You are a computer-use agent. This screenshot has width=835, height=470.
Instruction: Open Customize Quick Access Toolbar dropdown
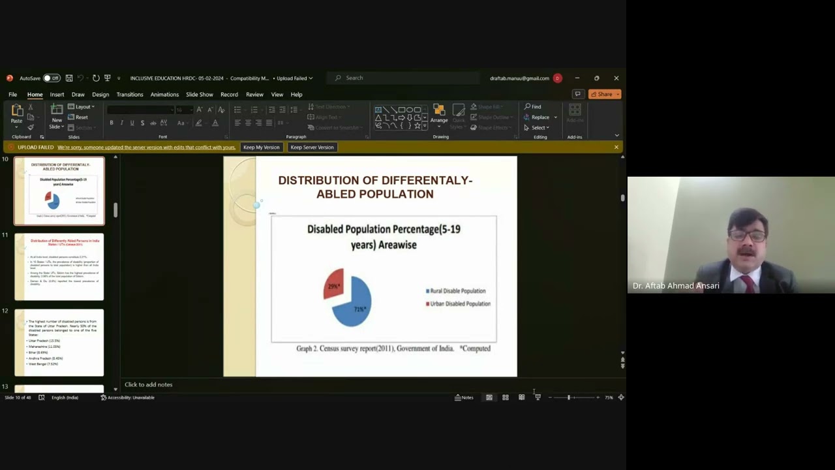tap(119, 78)
